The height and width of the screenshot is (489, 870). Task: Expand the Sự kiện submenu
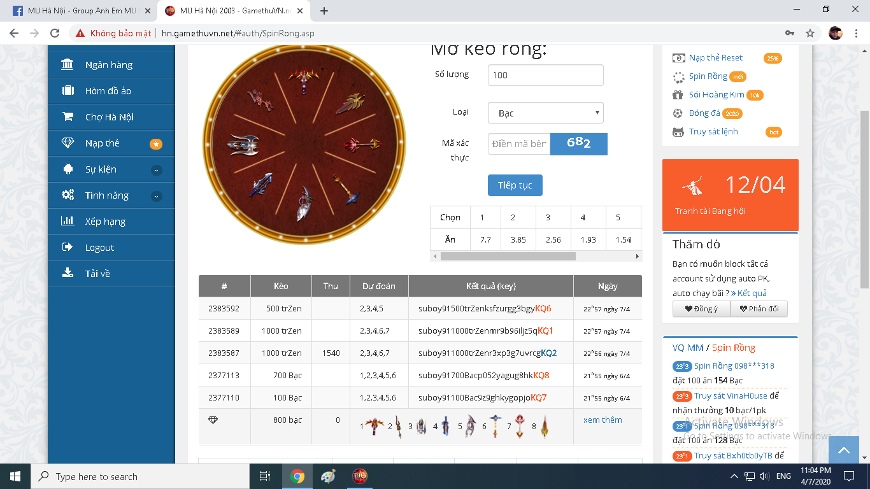(156, 170)
